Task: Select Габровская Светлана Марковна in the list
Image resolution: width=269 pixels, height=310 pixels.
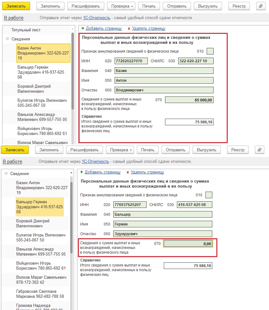Action: [40, 293]
